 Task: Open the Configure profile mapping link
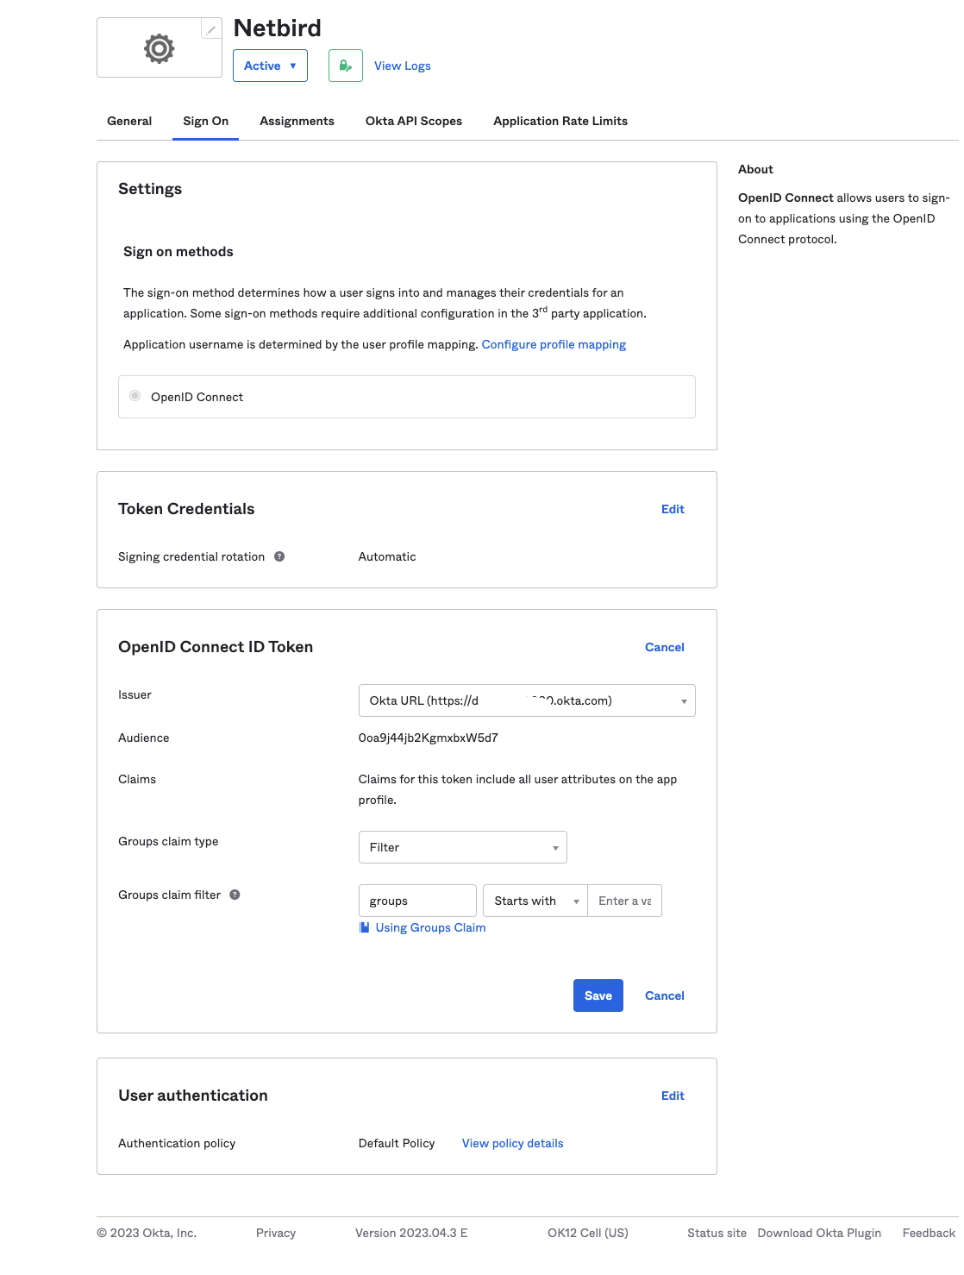(x=554, y=344)
